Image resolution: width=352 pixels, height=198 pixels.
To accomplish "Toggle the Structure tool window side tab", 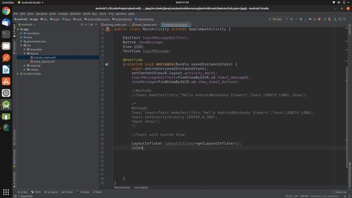I will pyautogui.click(x=15, y=137).
